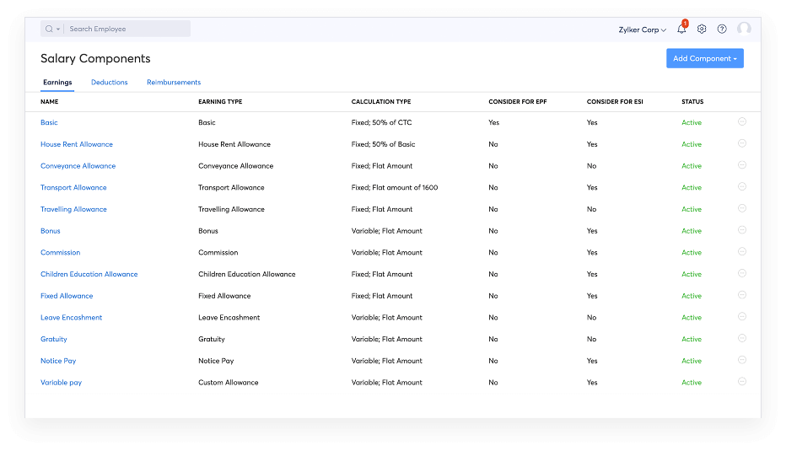Screen dimensions: 786x451
Task: Open the settings gear icon
Action: coord(702,29)
